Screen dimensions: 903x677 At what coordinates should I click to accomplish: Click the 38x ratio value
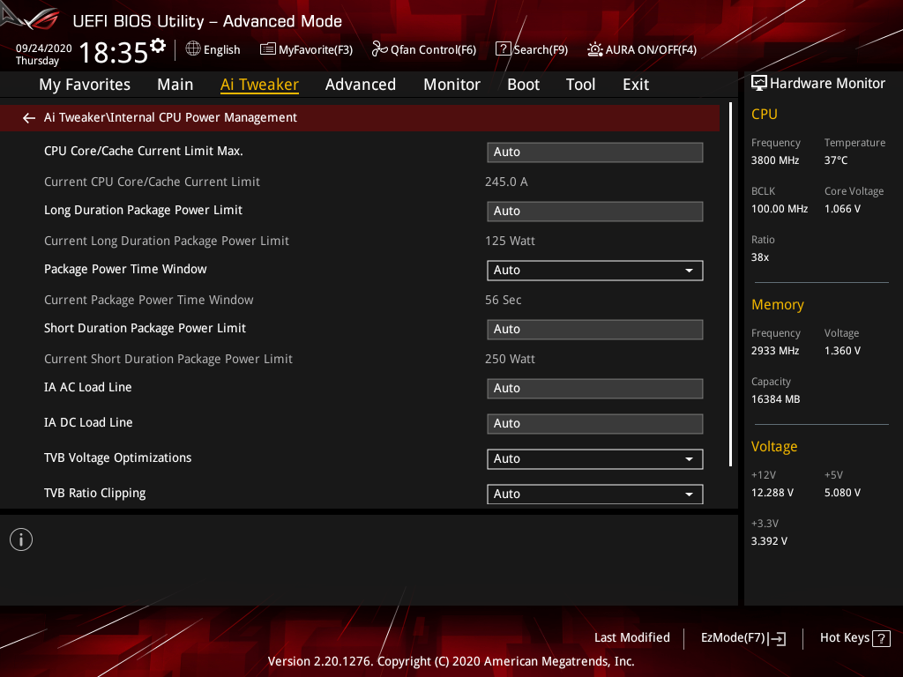click(x=760, y=257)
